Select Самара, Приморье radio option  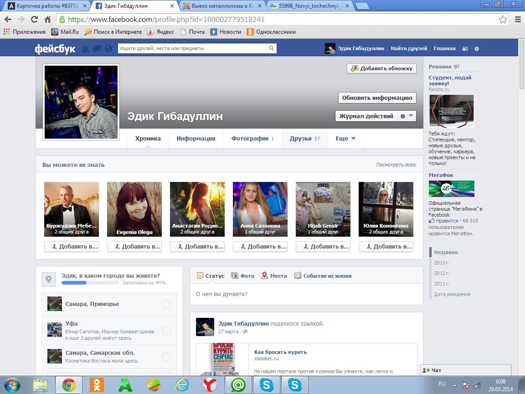tap(166, 304)
